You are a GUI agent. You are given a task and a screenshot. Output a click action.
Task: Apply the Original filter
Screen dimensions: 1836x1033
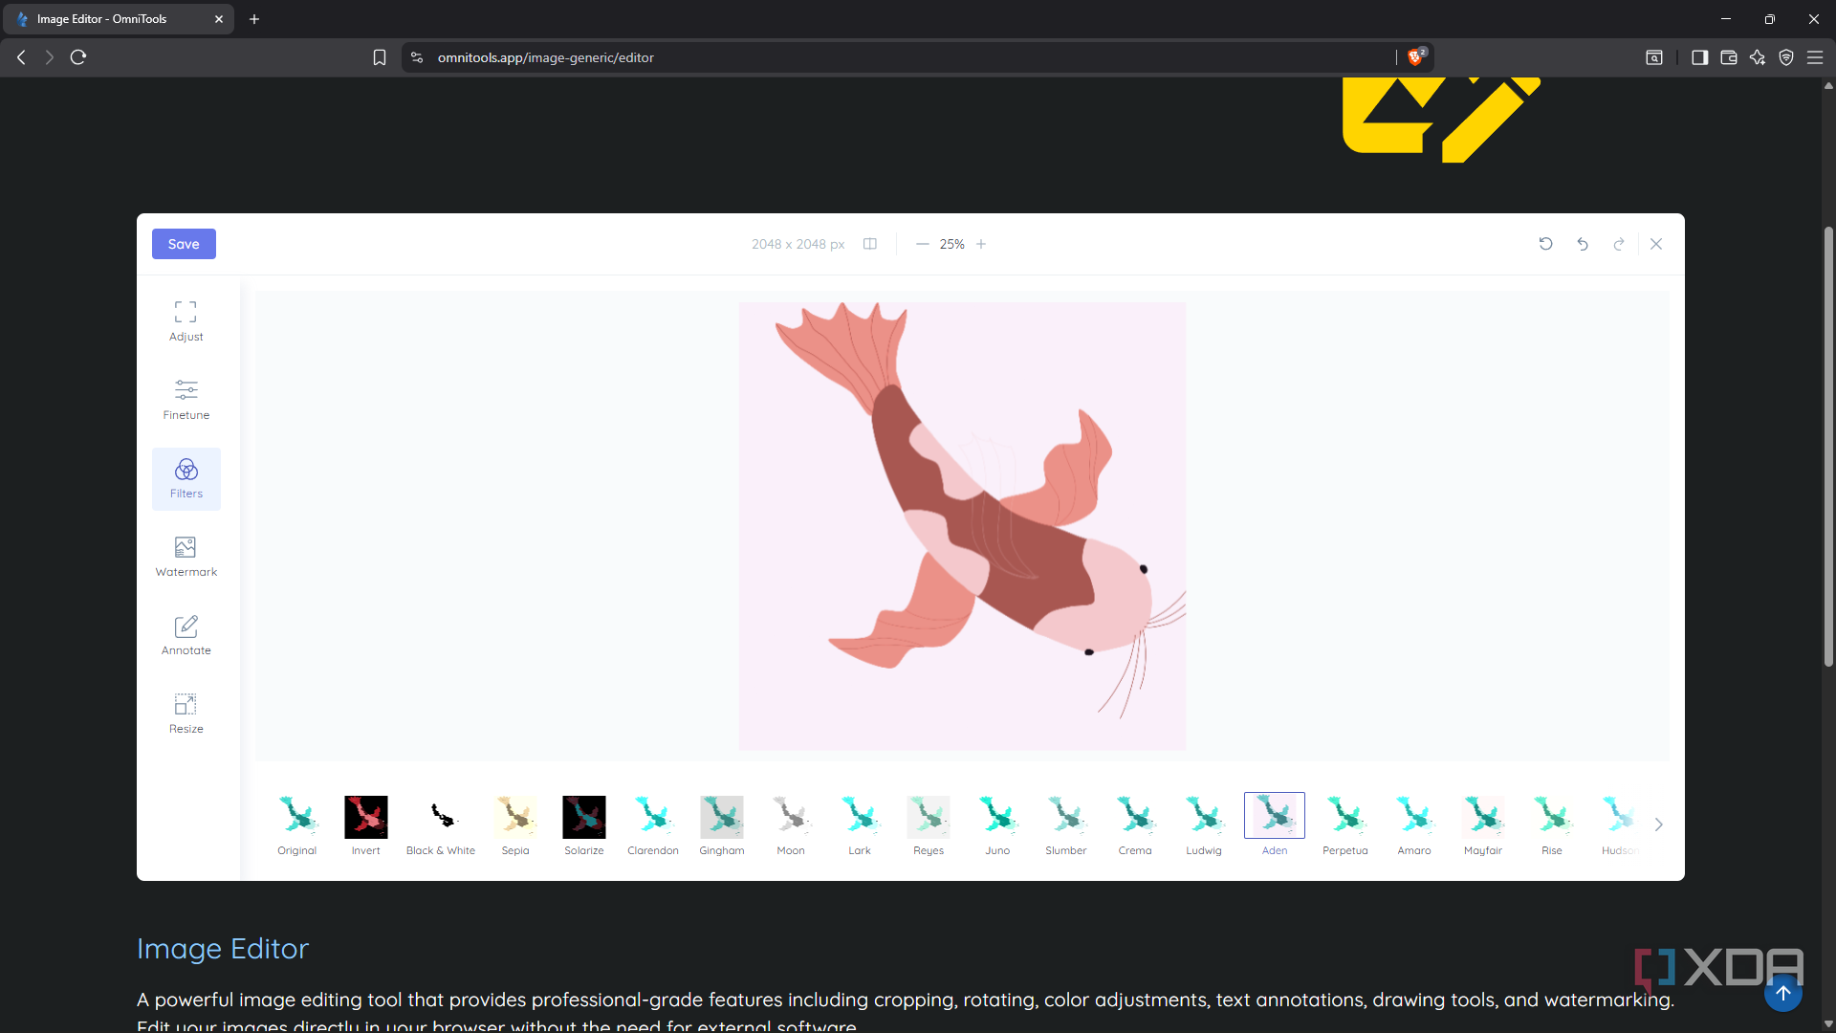297,824
